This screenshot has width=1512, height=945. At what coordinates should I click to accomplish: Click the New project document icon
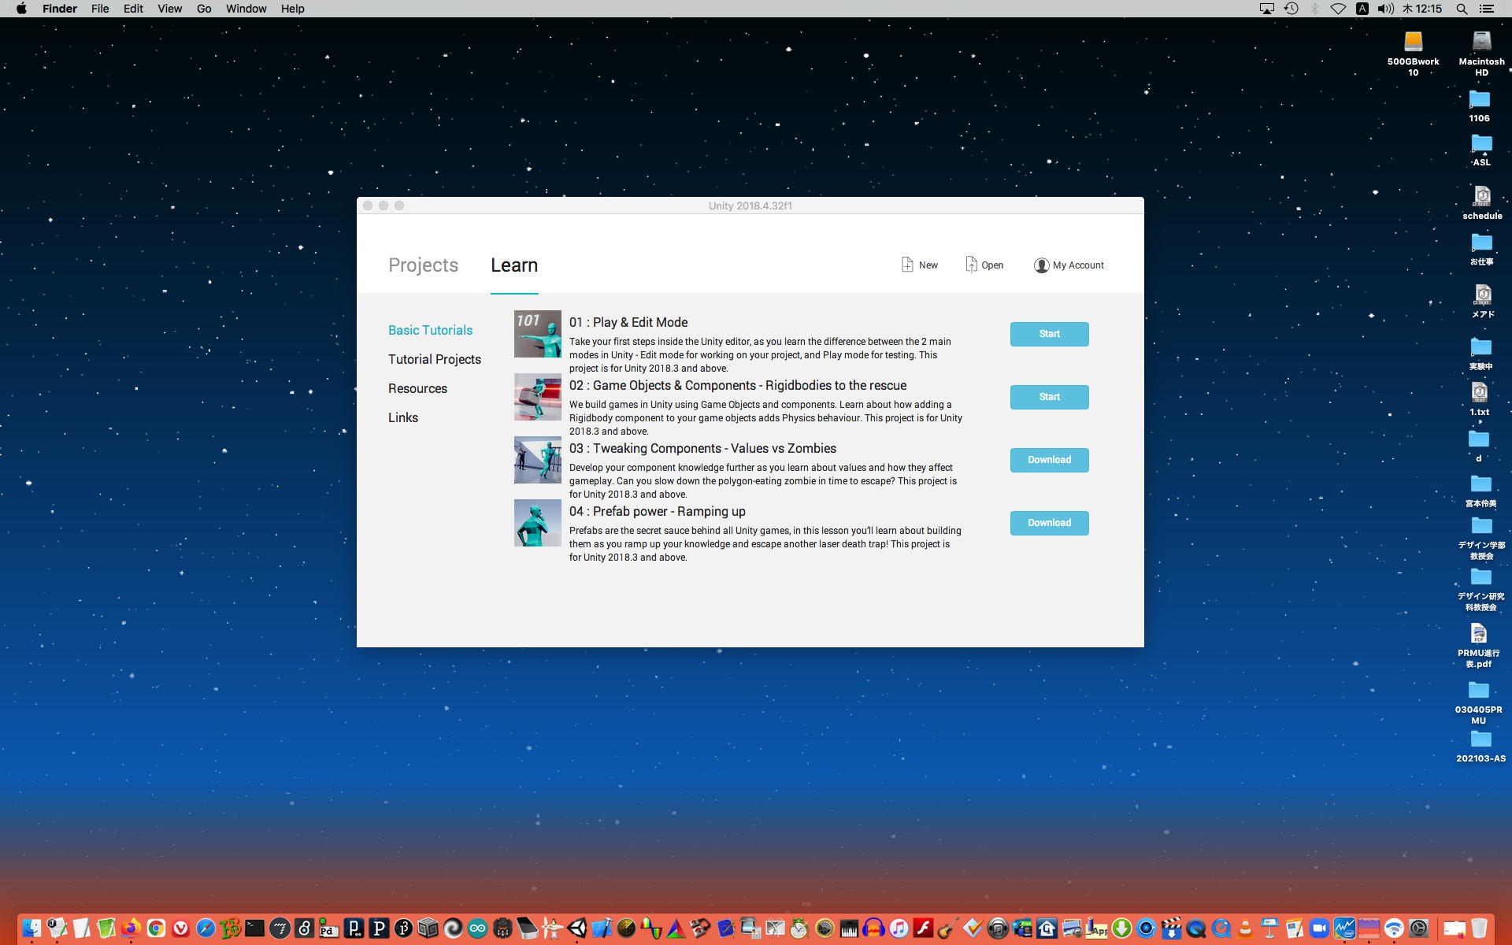pyautogui.click(x=907, y=265)
